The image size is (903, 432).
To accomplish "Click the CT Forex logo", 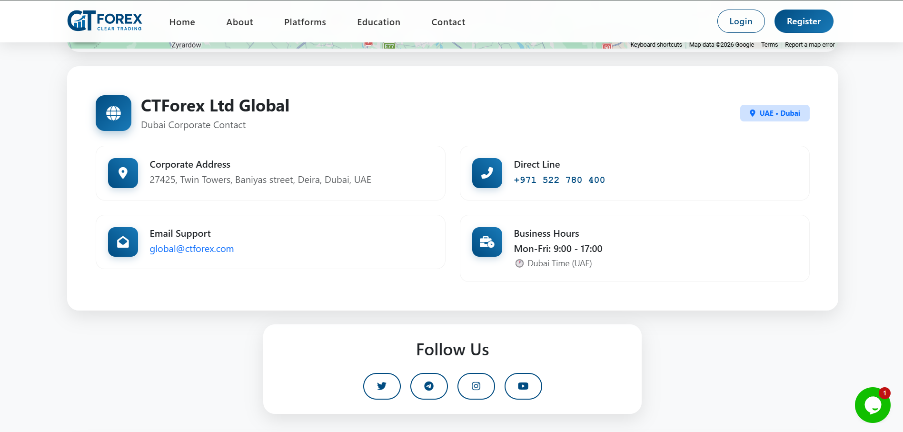I will [x=105, y=21].
